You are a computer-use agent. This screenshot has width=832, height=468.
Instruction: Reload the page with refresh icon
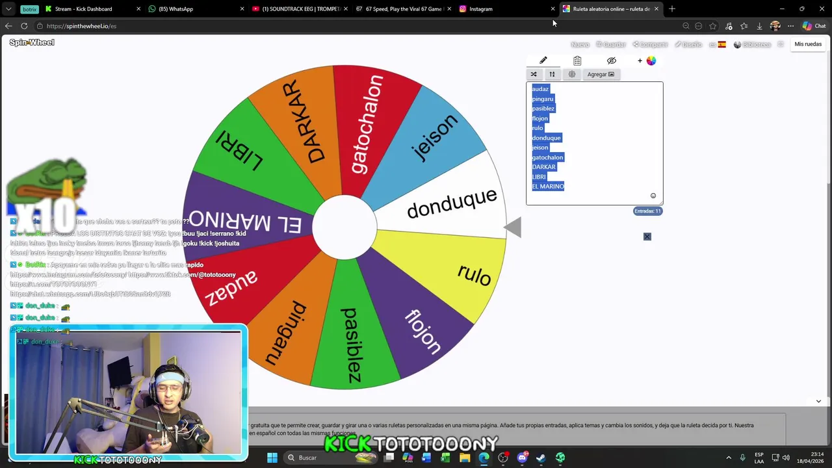(x=24, y=26)
